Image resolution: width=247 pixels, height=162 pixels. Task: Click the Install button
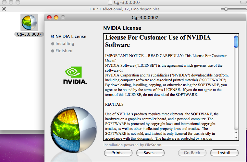coord(224,153)
